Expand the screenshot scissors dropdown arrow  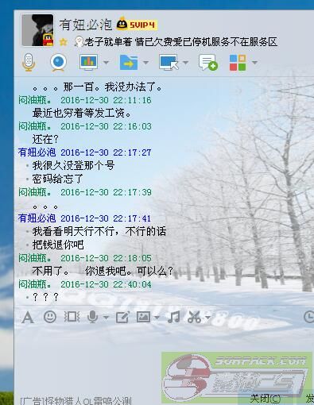tap(207, 318)
